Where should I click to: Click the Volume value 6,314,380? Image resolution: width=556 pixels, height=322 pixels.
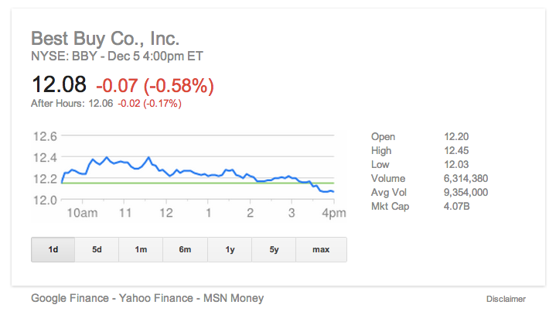(462, 179)
